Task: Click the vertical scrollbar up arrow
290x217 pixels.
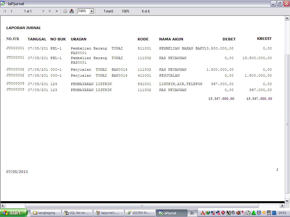Action: coord(287,18)
